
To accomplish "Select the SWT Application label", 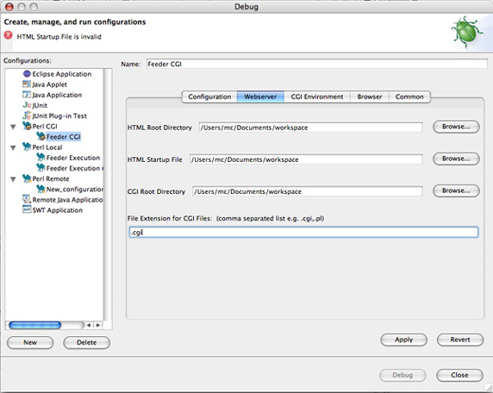I will (x=57, y=210).
